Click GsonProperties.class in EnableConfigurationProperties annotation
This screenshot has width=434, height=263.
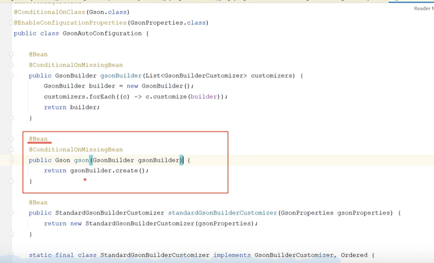coord(168,23)
